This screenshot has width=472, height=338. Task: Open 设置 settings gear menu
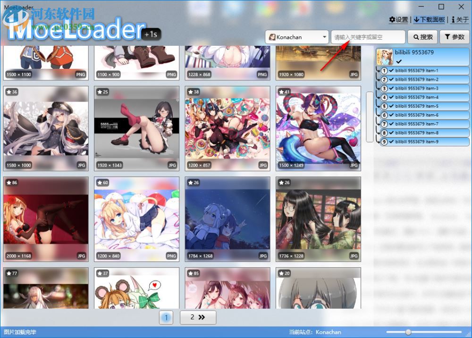click(x=398, y=20)
